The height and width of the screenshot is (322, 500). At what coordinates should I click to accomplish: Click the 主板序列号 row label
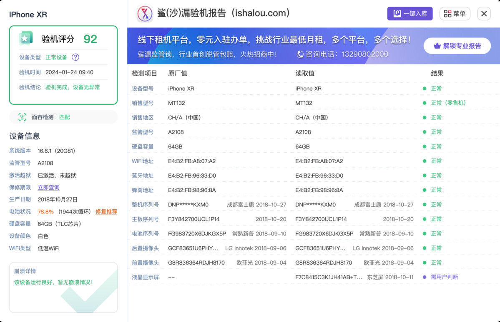click(x=145, y=219)
